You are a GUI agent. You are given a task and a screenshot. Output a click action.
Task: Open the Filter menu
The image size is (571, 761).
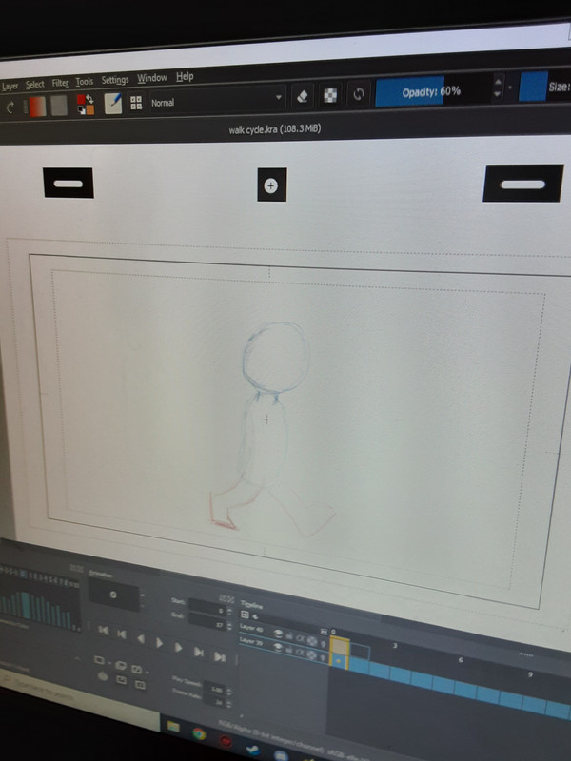click(x=60, y=83)
